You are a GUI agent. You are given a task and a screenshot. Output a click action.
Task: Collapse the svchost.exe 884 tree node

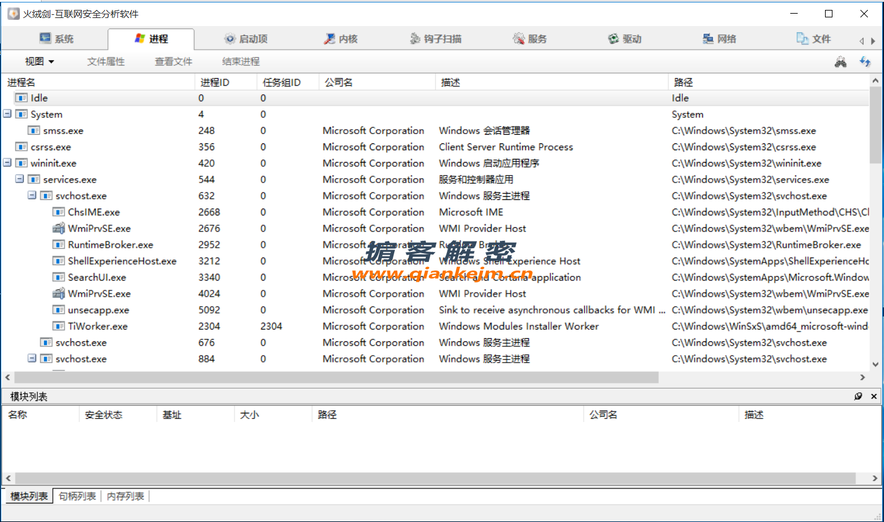[32, 358]
